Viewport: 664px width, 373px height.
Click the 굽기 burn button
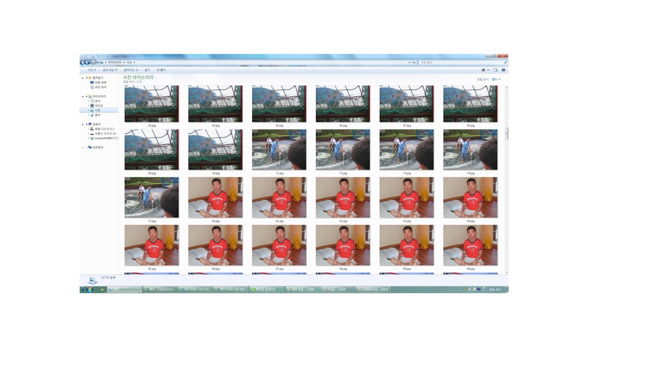coord(147,70)
